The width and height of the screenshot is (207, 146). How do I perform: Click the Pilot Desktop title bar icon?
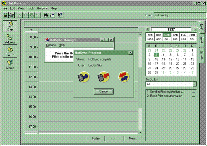pos(4,3)
